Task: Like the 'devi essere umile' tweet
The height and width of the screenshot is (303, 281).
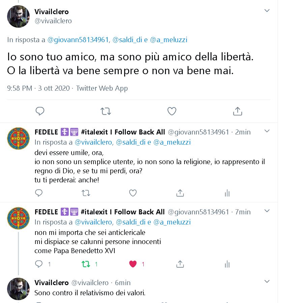Action: tap(133, 193)
